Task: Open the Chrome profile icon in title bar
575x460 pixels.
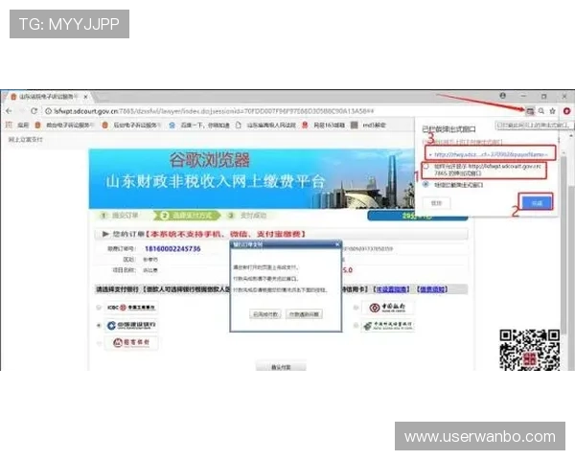Action: (x=503, y=96)
